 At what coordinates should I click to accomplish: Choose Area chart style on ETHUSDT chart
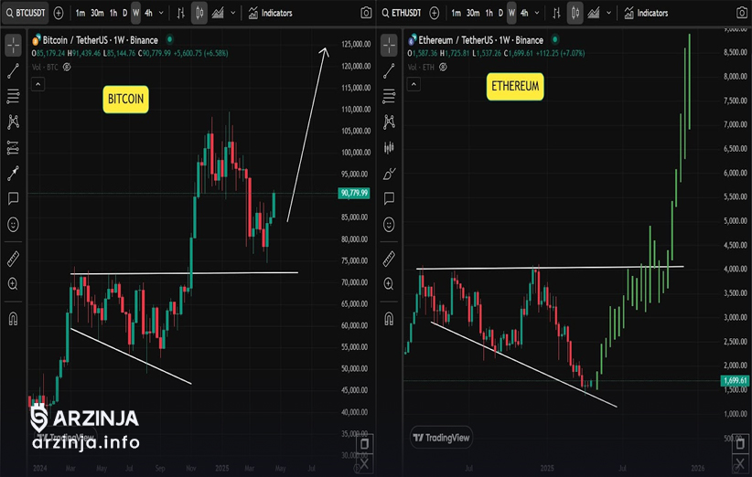(x=593, y=13)
